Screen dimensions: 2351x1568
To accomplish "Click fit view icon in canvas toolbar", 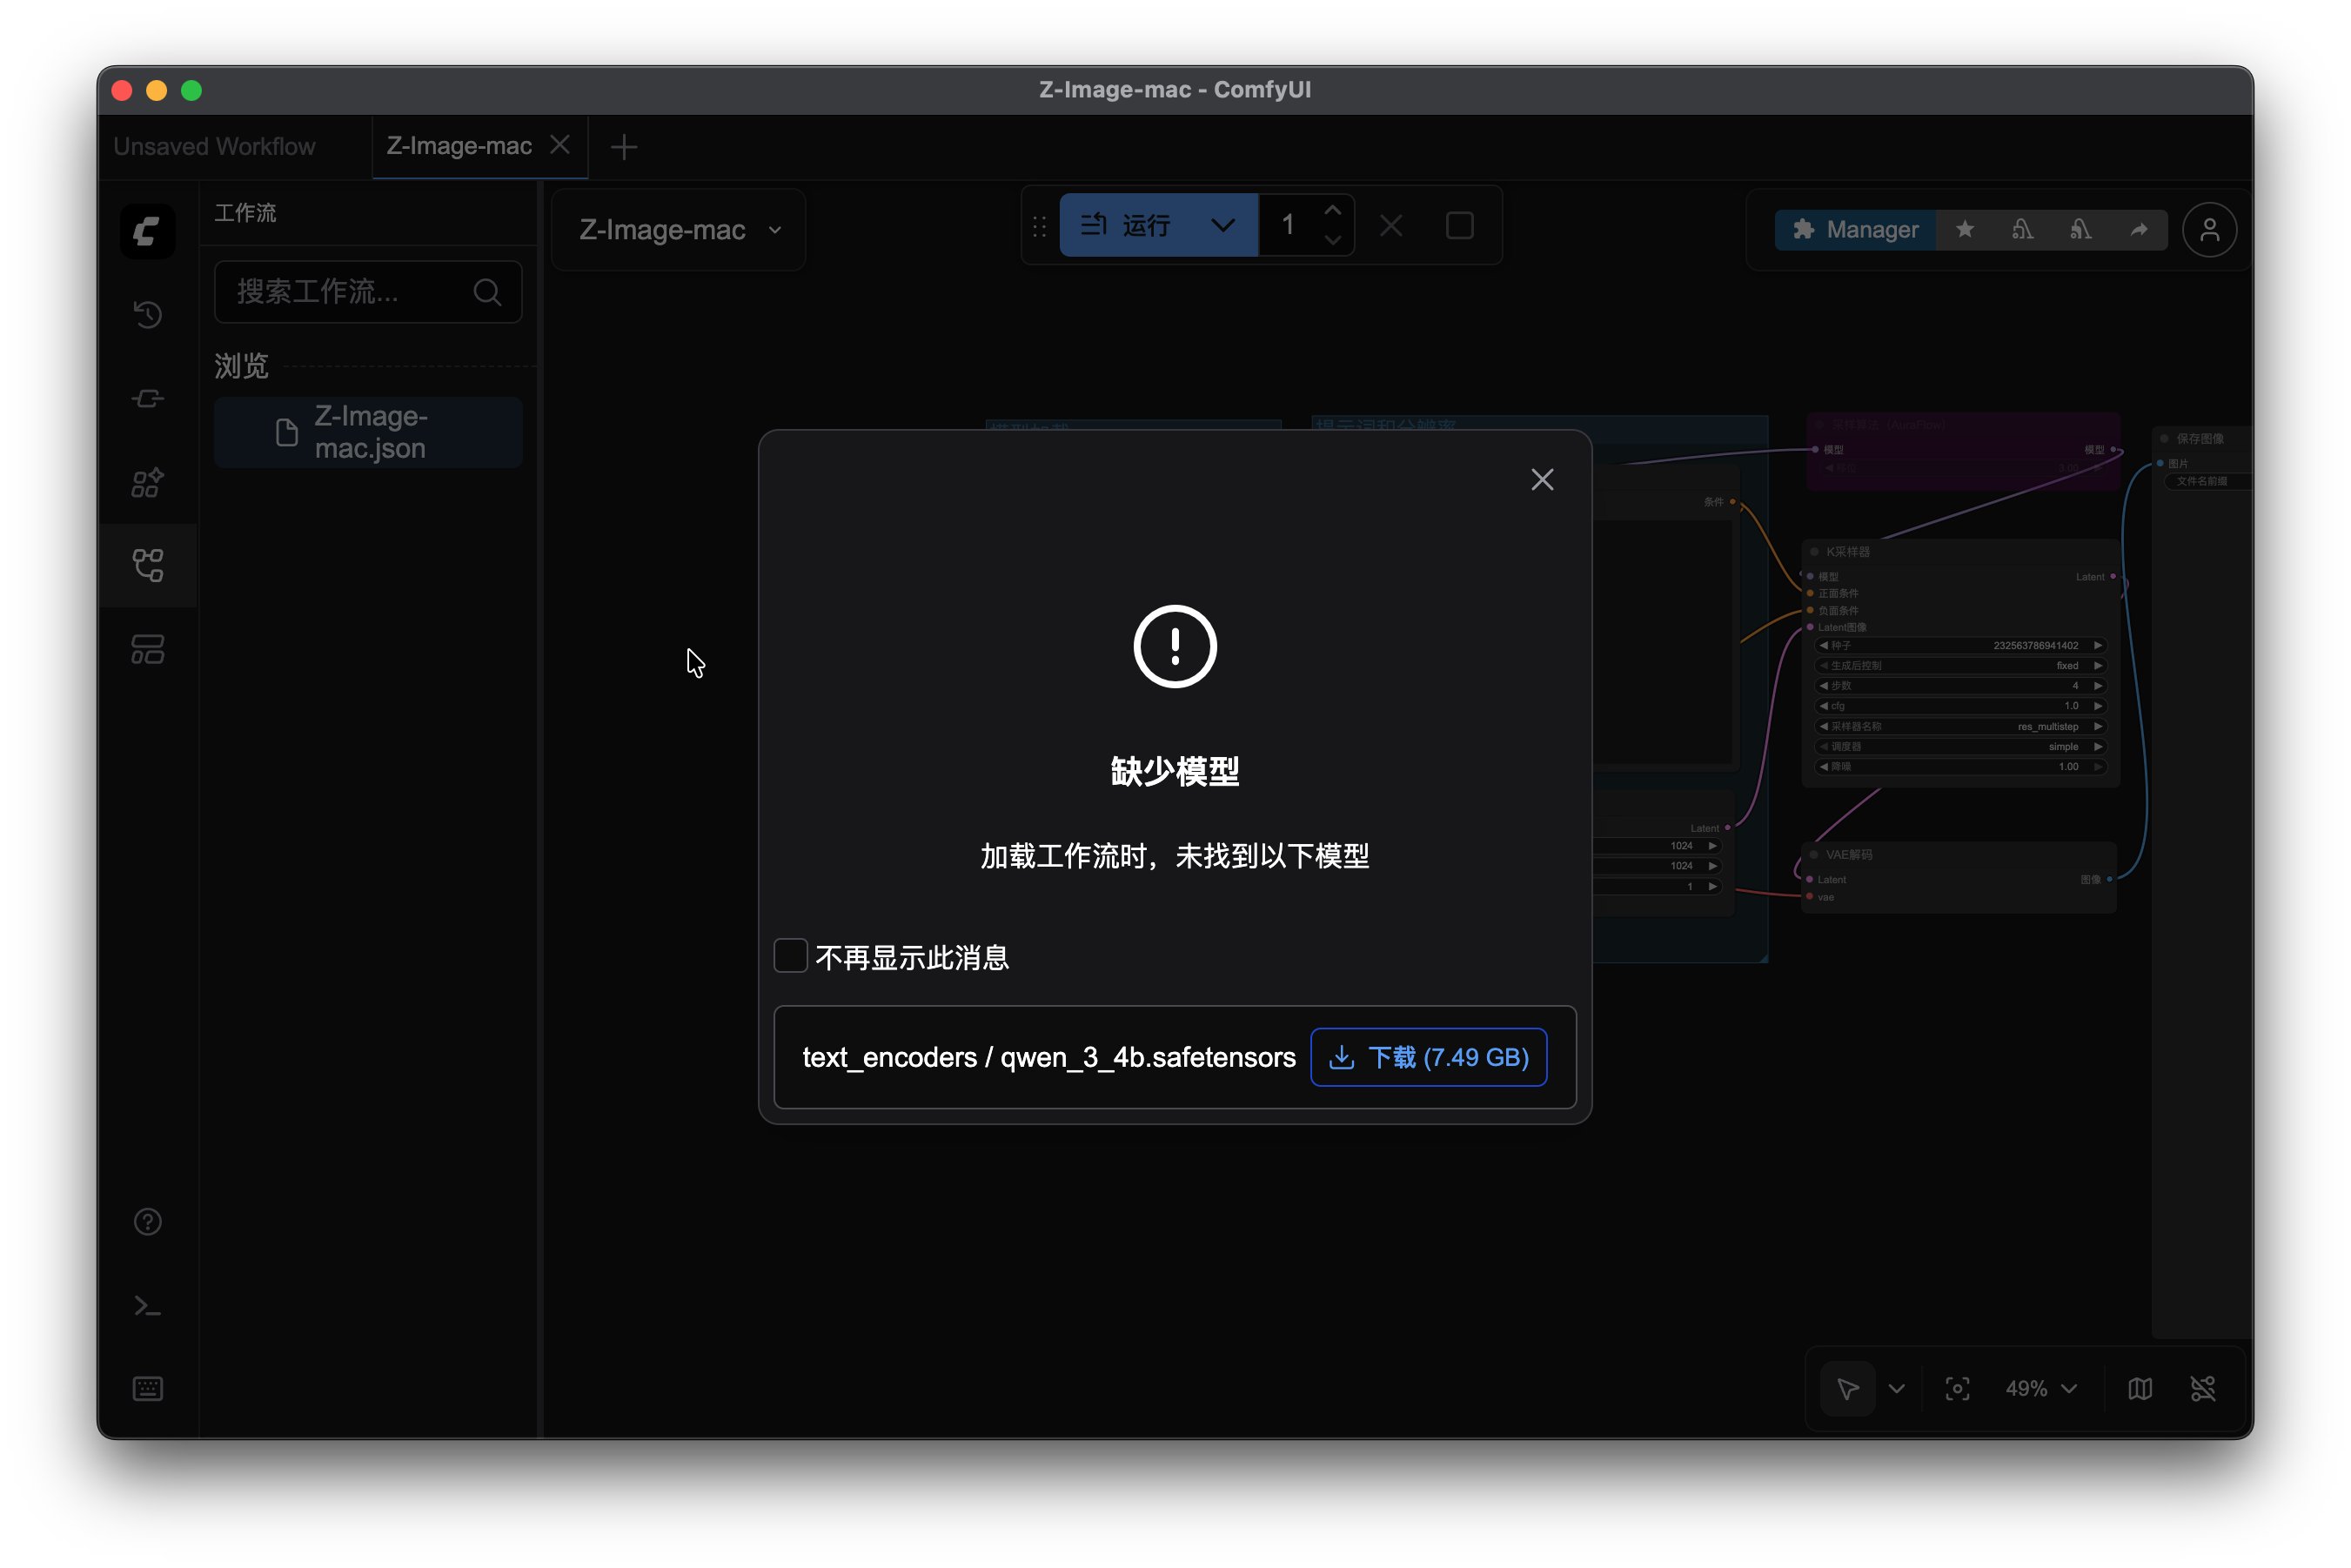I will tap(1957, 1389).
